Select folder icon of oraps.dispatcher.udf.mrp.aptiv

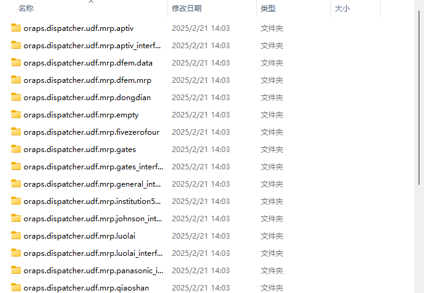(16, 28)
